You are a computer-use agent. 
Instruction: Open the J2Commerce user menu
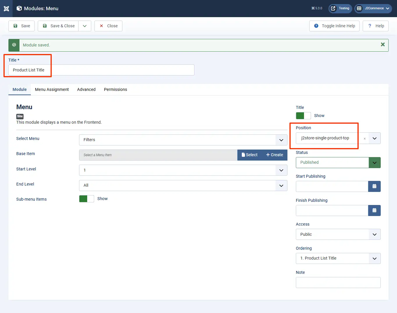pyautogui.click(x=373, y=8)
